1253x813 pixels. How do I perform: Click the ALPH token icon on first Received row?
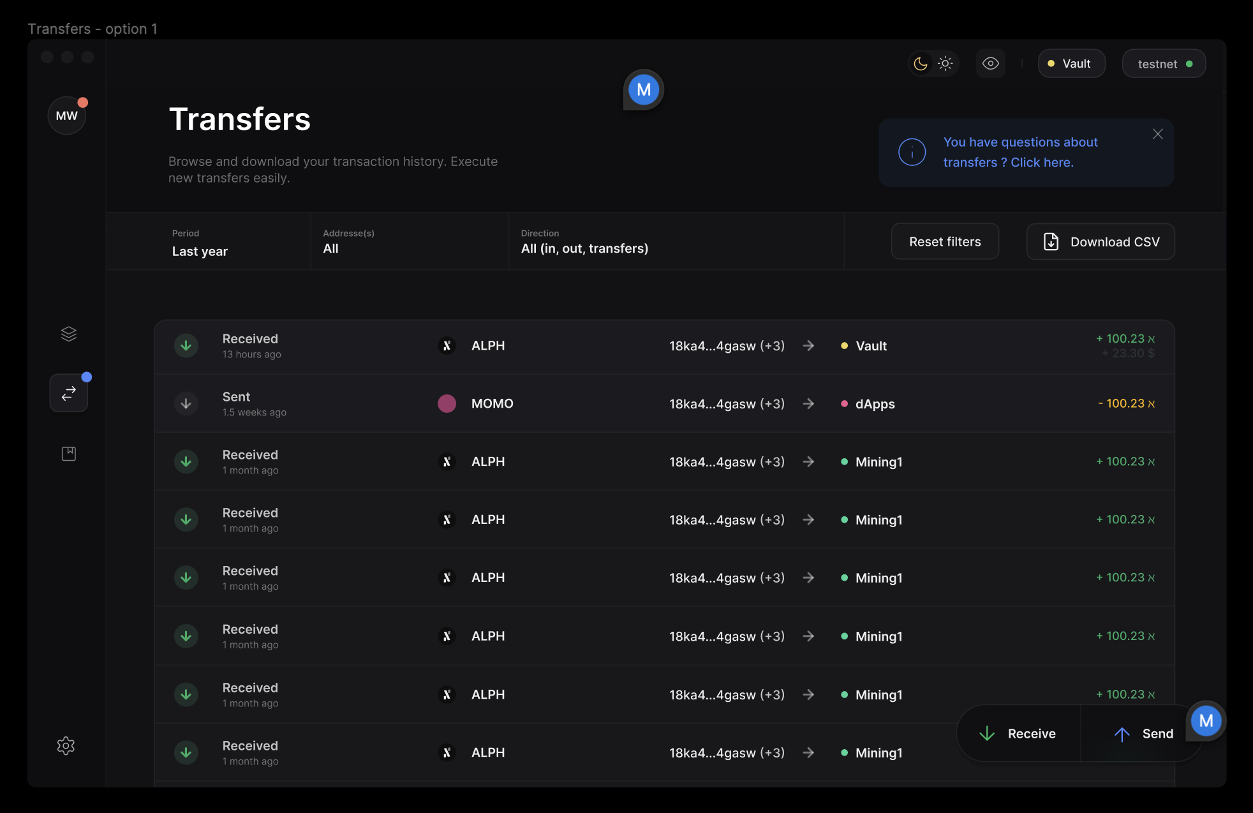[447, 345]
